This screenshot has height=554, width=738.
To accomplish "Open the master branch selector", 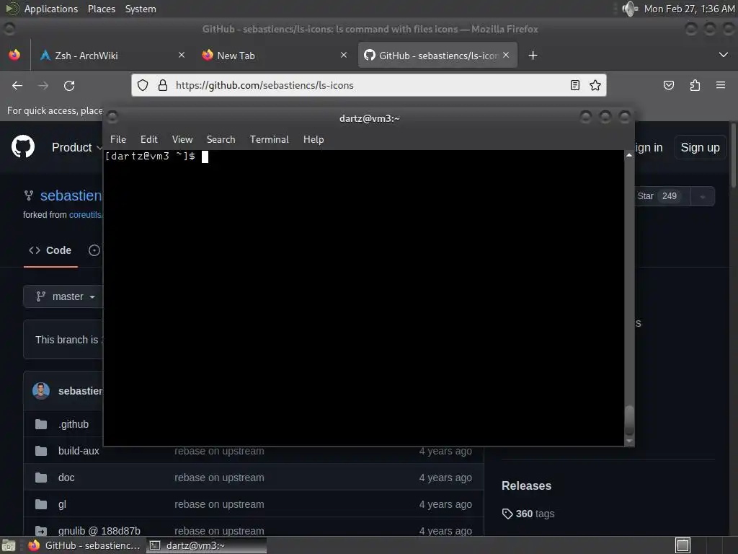I will point(65,296).
